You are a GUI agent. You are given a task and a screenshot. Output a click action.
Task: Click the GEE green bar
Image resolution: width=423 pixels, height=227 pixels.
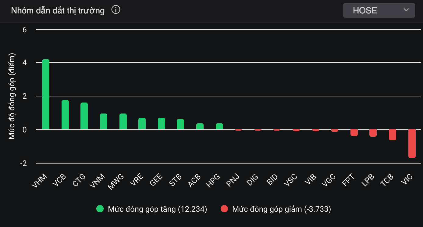point(162,124)
